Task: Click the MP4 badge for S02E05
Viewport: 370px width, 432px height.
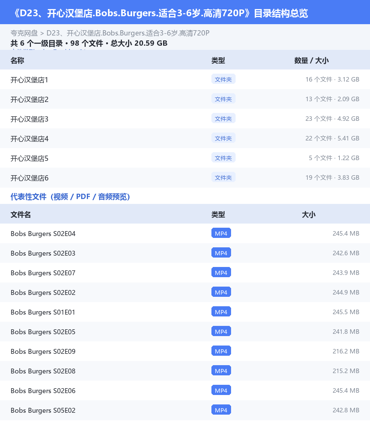Action: coord(221,332)
